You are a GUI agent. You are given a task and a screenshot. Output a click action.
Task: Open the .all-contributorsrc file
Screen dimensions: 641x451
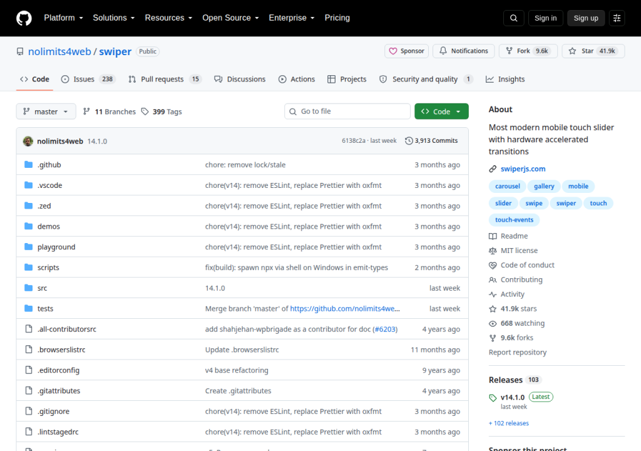click(67, 329)
